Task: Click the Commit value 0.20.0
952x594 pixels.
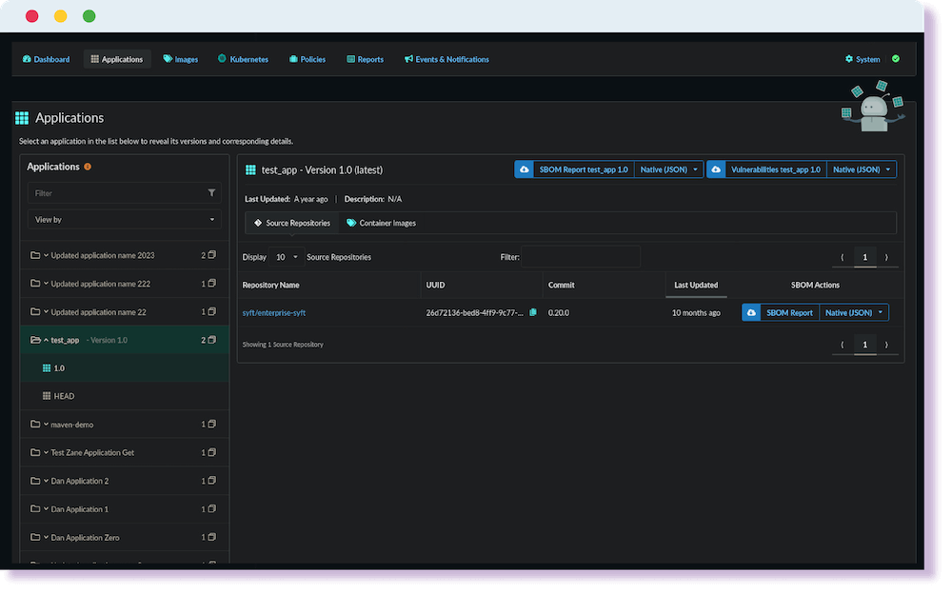Action: tap(560, 313)
